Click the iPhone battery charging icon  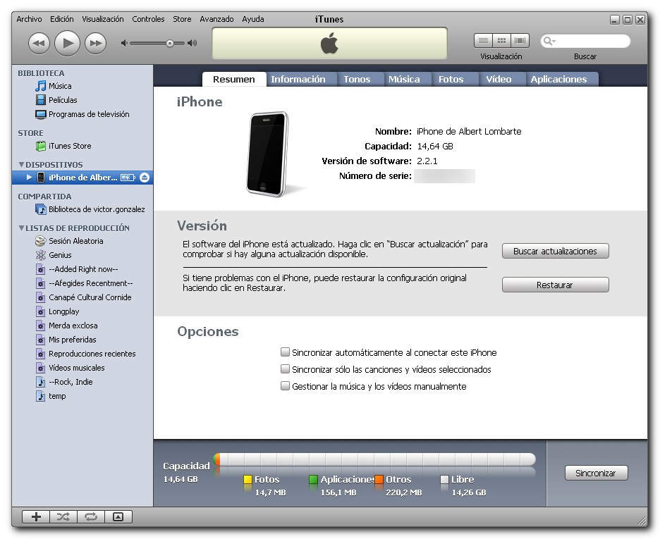128,178
